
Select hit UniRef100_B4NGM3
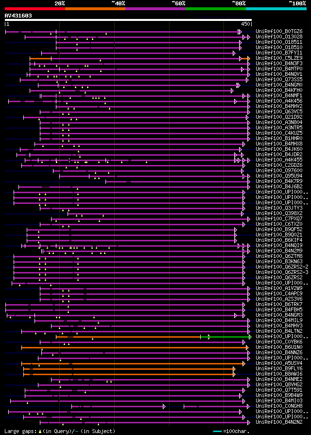pos(279,315)
